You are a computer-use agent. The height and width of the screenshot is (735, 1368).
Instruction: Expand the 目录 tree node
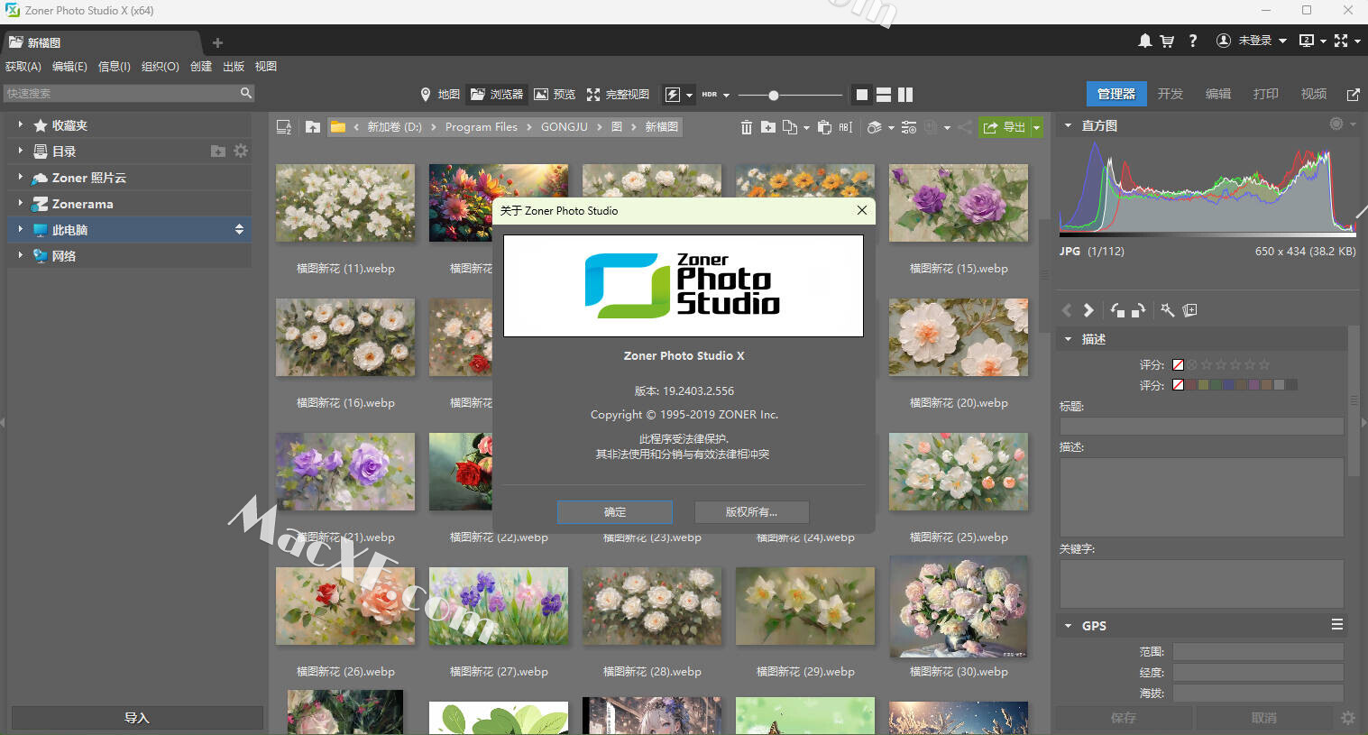pos(20,152)
